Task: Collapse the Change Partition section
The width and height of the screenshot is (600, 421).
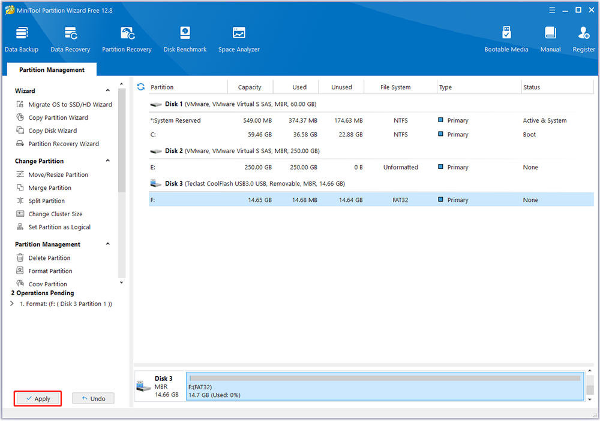Action: pos(108,160)
